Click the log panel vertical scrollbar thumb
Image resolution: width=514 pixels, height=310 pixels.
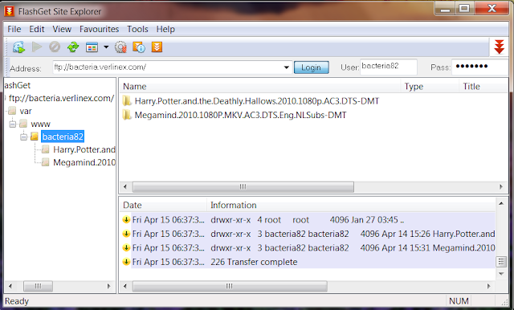pos(501,262)
